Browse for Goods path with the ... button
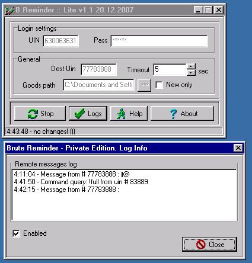The height and width of the screenshot is (263, 252). pos(144,85)
